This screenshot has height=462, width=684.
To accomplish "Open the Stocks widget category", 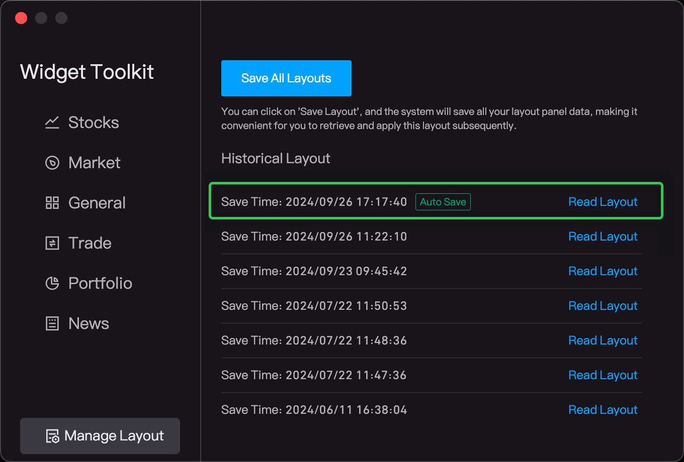I will point(93,123).
